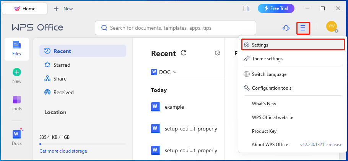This screenshot has width=348, height=161.
Task: Open the customer support headset icon
Action: point(286,28)
